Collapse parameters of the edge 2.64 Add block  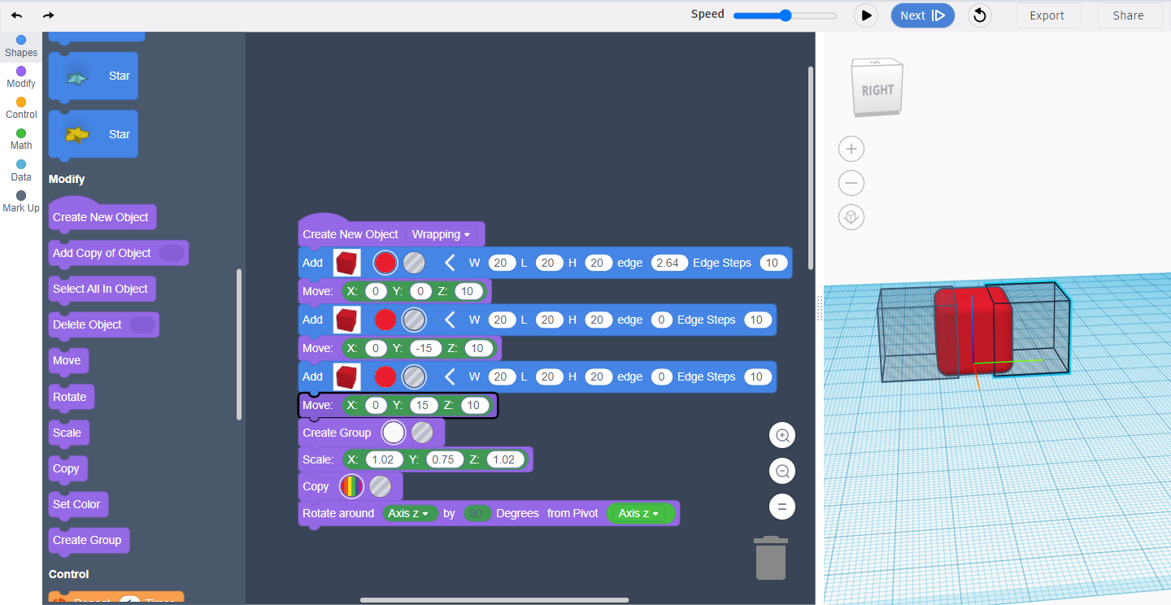(449, 263)
